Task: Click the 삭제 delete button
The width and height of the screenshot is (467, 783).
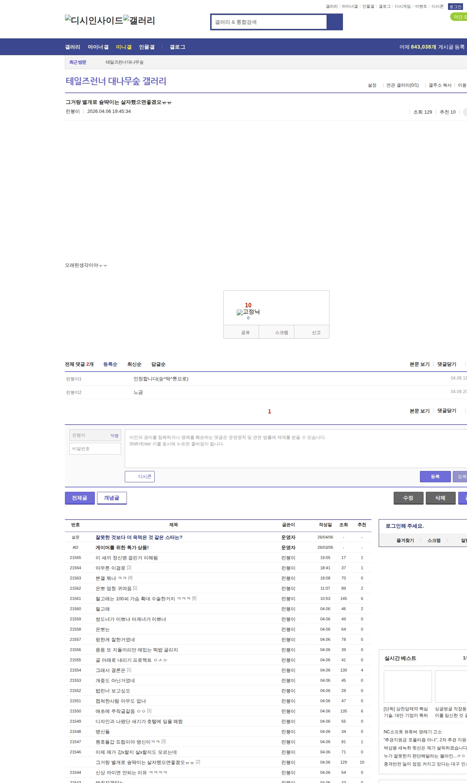Action: pyautogui.click(x=440, y=498)
